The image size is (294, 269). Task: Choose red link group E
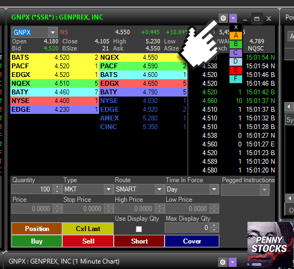[x=236, y=70]
